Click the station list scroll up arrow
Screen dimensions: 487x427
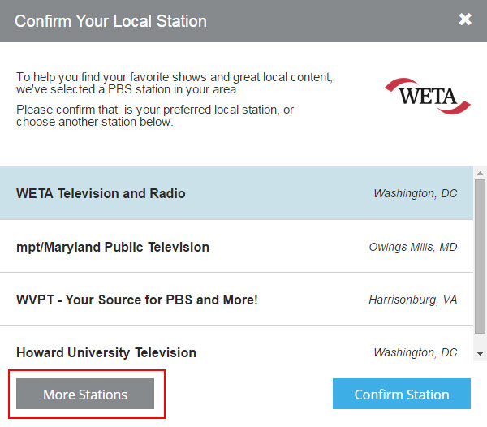coord(481,173)
